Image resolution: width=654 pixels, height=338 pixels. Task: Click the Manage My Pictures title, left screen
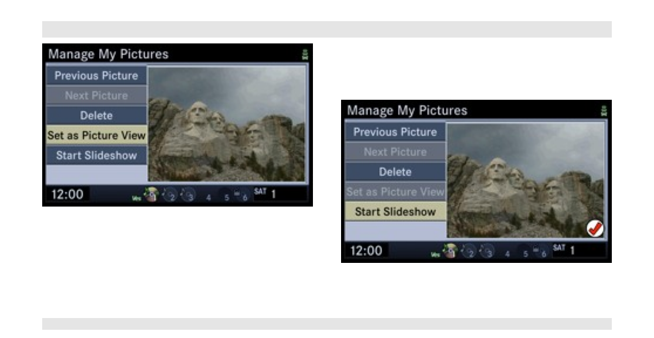point(108,55)
